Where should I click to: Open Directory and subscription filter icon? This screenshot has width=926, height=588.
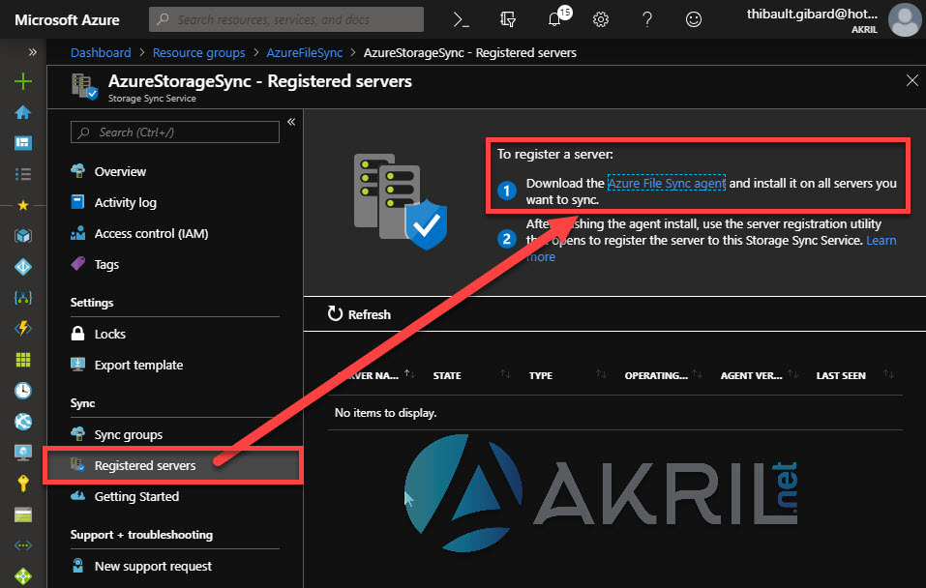507,19
